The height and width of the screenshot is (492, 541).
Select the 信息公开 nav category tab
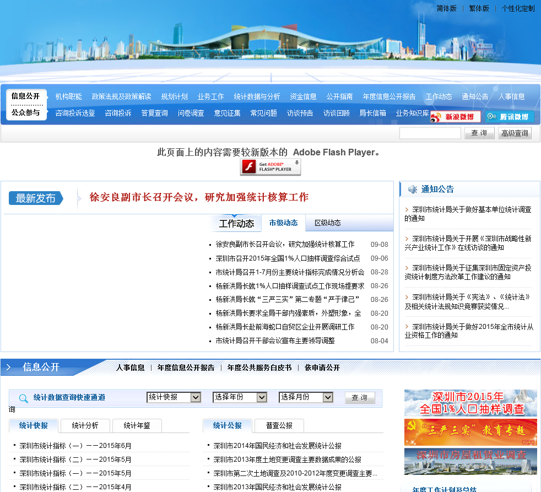point(25,96)
